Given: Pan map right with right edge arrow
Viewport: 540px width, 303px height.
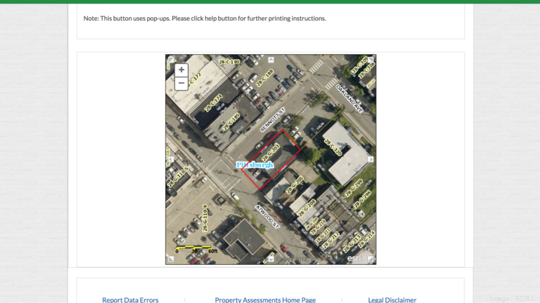Looking at the screenshot, I should coord(371,160).
